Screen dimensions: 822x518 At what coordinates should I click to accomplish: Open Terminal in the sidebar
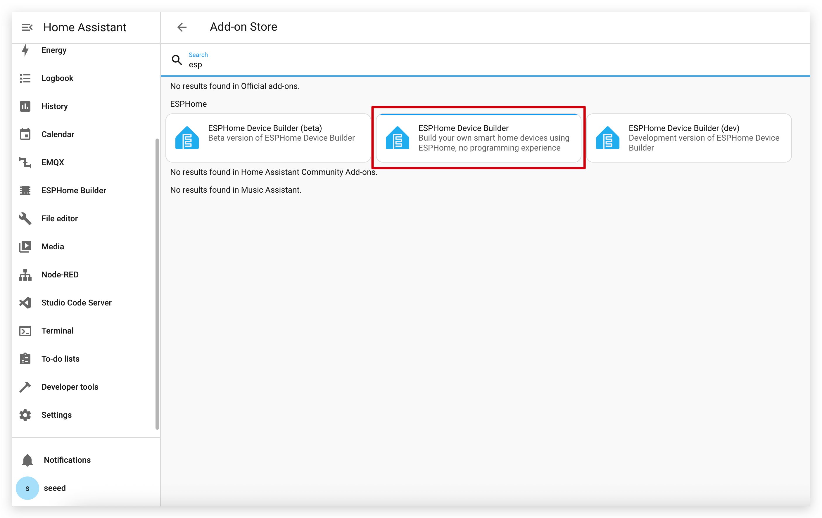[85, 331]
